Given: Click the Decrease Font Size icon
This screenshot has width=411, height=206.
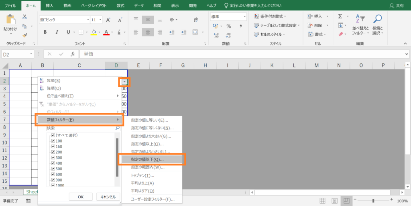Looking at the screenshot, I should tap(120, 20).
